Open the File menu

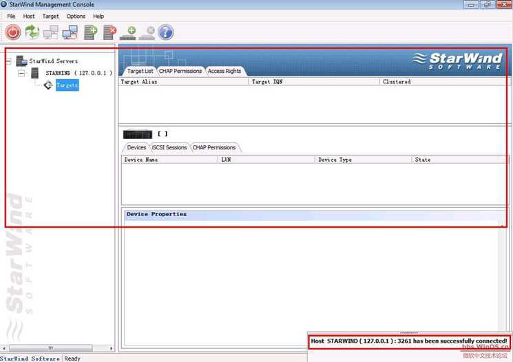(11, 16)
